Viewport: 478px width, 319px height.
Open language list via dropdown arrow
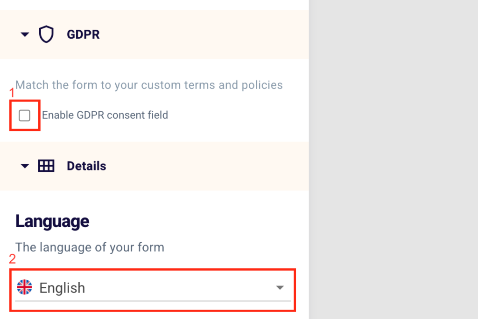click(x=280, y=288)
